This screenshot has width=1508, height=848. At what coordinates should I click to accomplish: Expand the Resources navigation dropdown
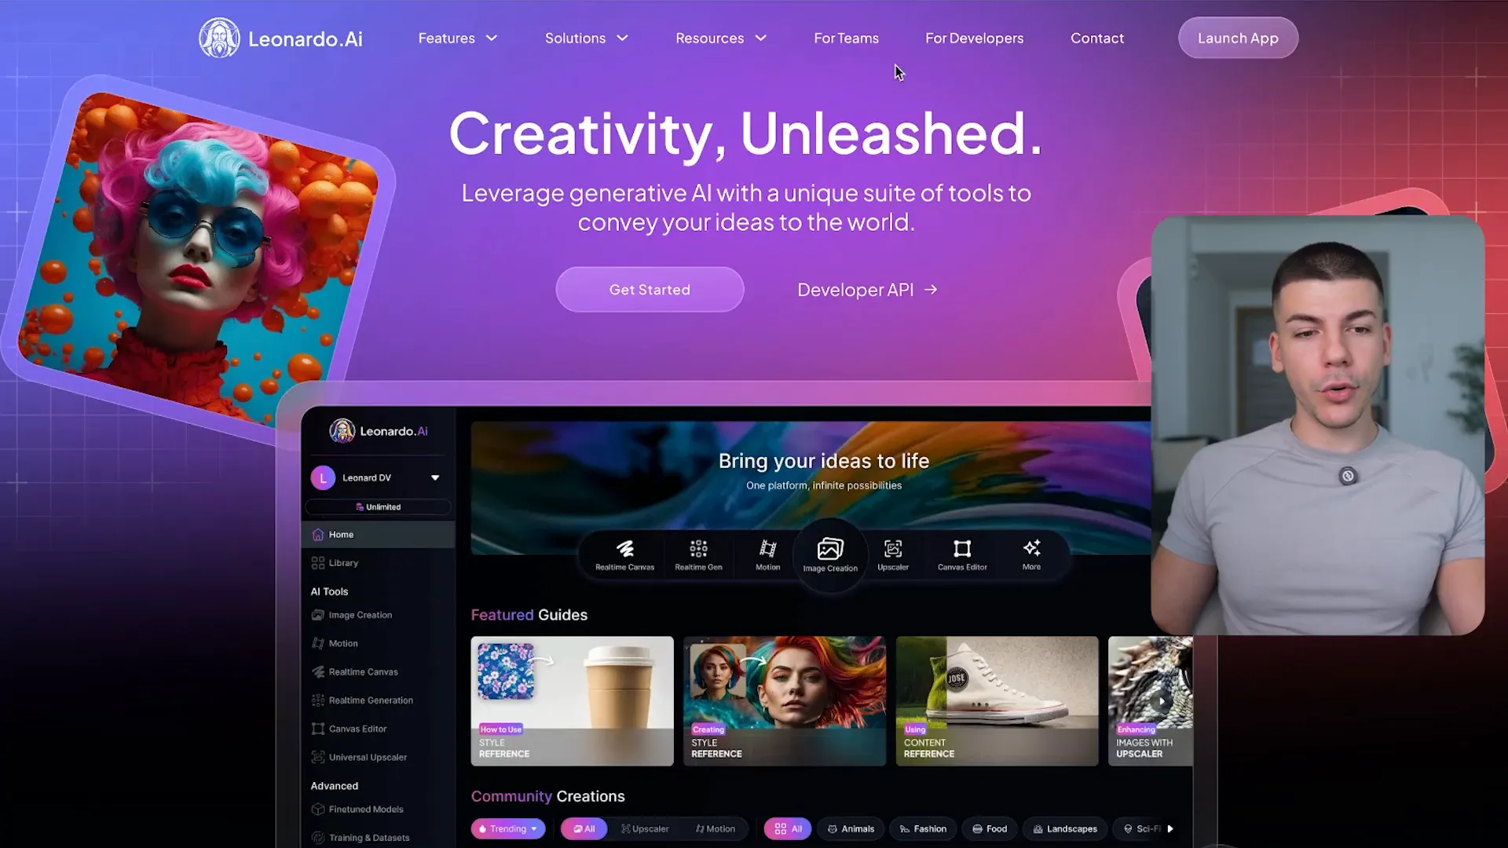tap(719, 37)
